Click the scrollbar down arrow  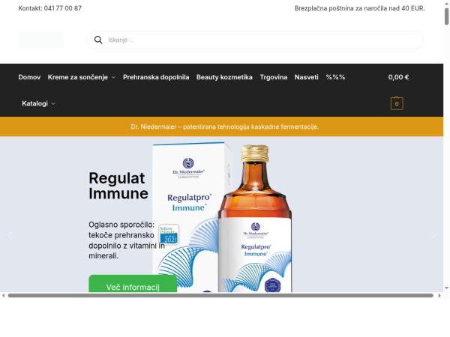tap(446, 288)
